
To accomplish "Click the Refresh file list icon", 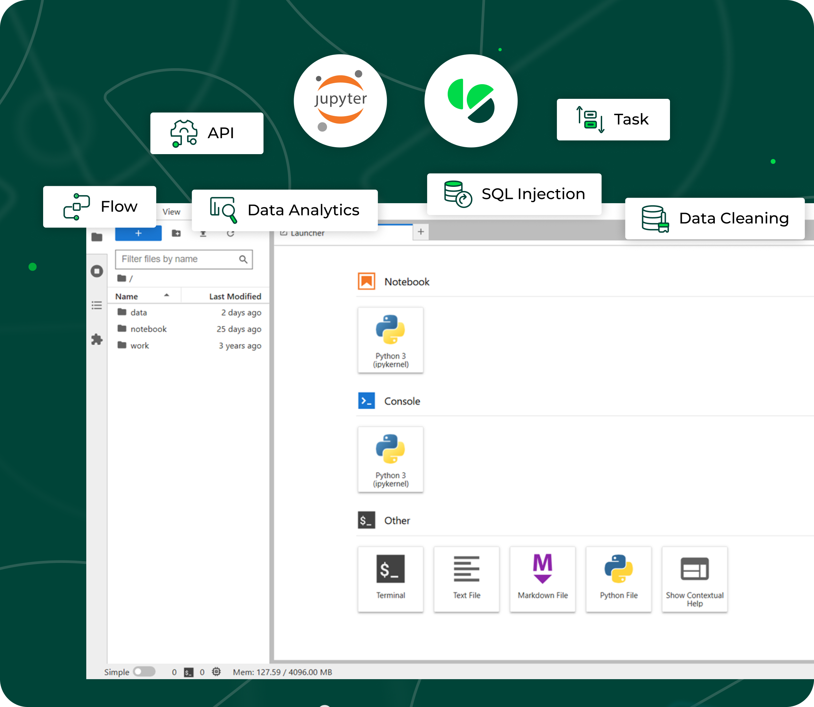I will [x=231, y=233].
